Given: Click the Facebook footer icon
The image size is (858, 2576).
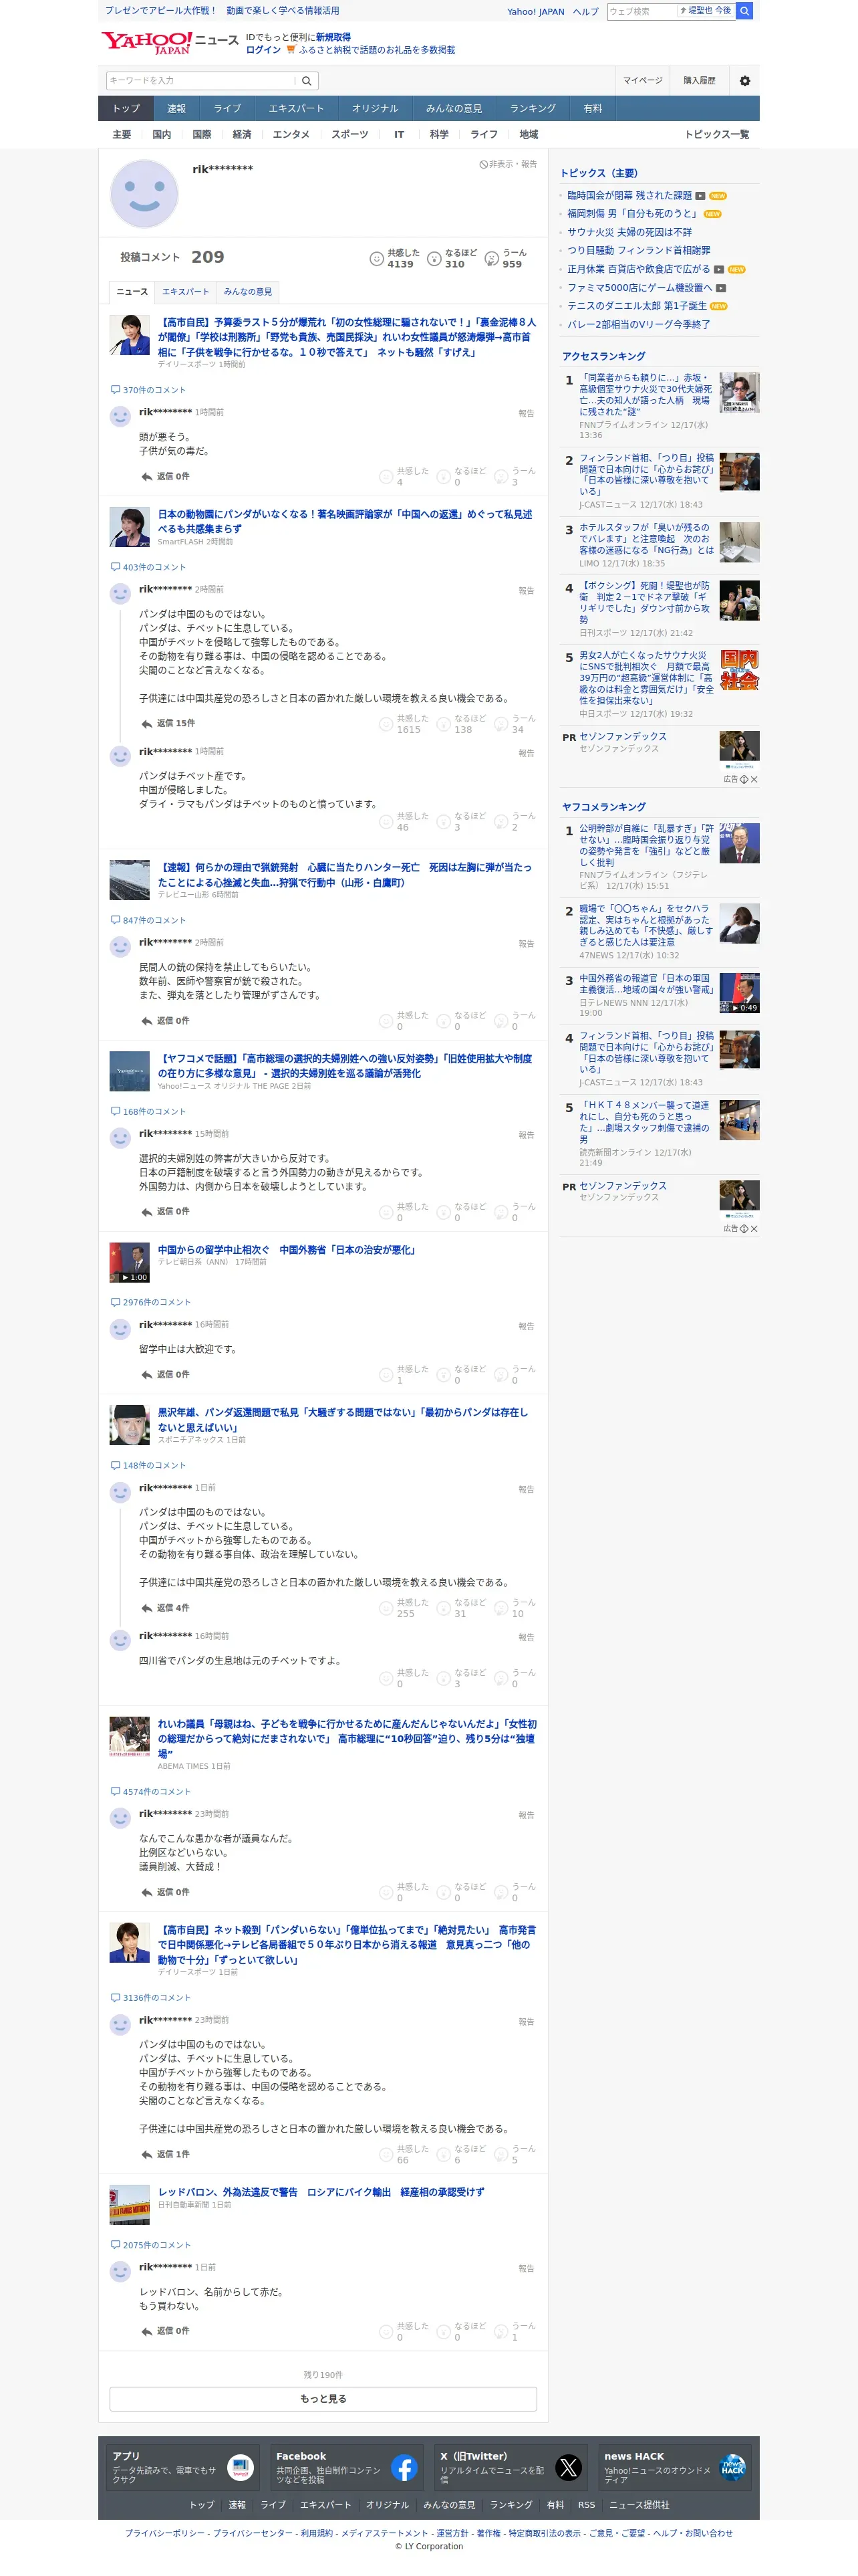Looking at the screenshot, I should click(404, 2468).
